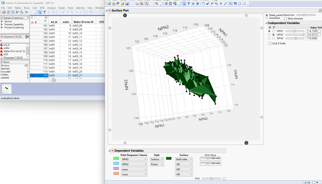Screen dimensions: 322x184
Task: Enable the Show formula checkbox
Action: [285, 18]
